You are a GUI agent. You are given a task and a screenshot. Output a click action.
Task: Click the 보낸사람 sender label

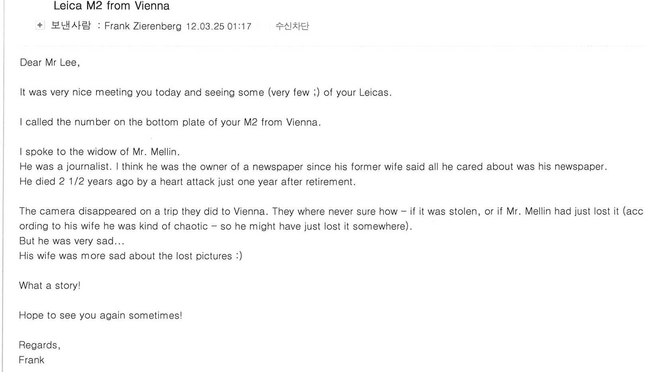coord(71,26)
